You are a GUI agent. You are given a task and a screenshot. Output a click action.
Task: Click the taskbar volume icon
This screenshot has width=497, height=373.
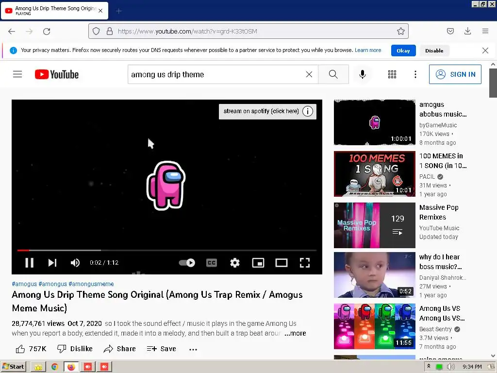click(450, 367)
